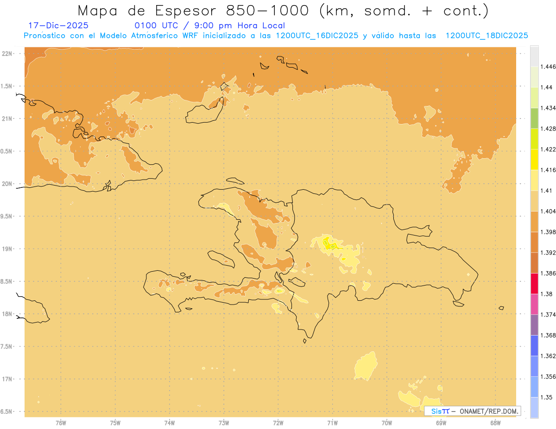Click the '74W' longitude label

coord(170,423)
